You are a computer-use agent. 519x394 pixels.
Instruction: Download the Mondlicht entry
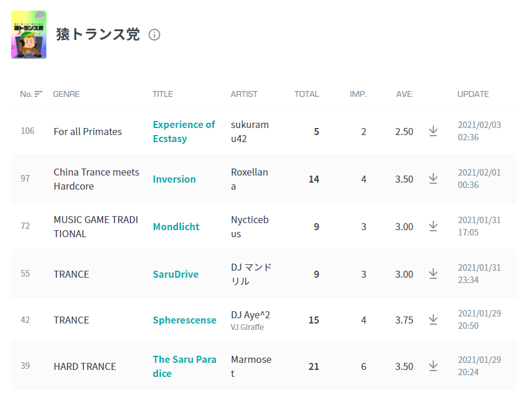(x=433, y=227)
